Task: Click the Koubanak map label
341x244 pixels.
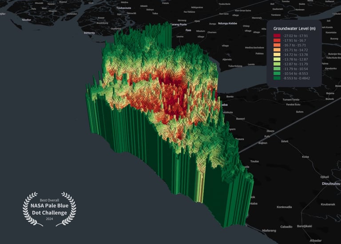Action: 328,204
